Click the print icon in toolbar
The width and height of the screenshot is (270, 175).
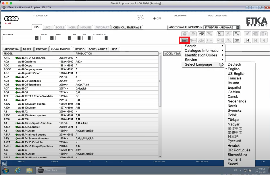185,34
